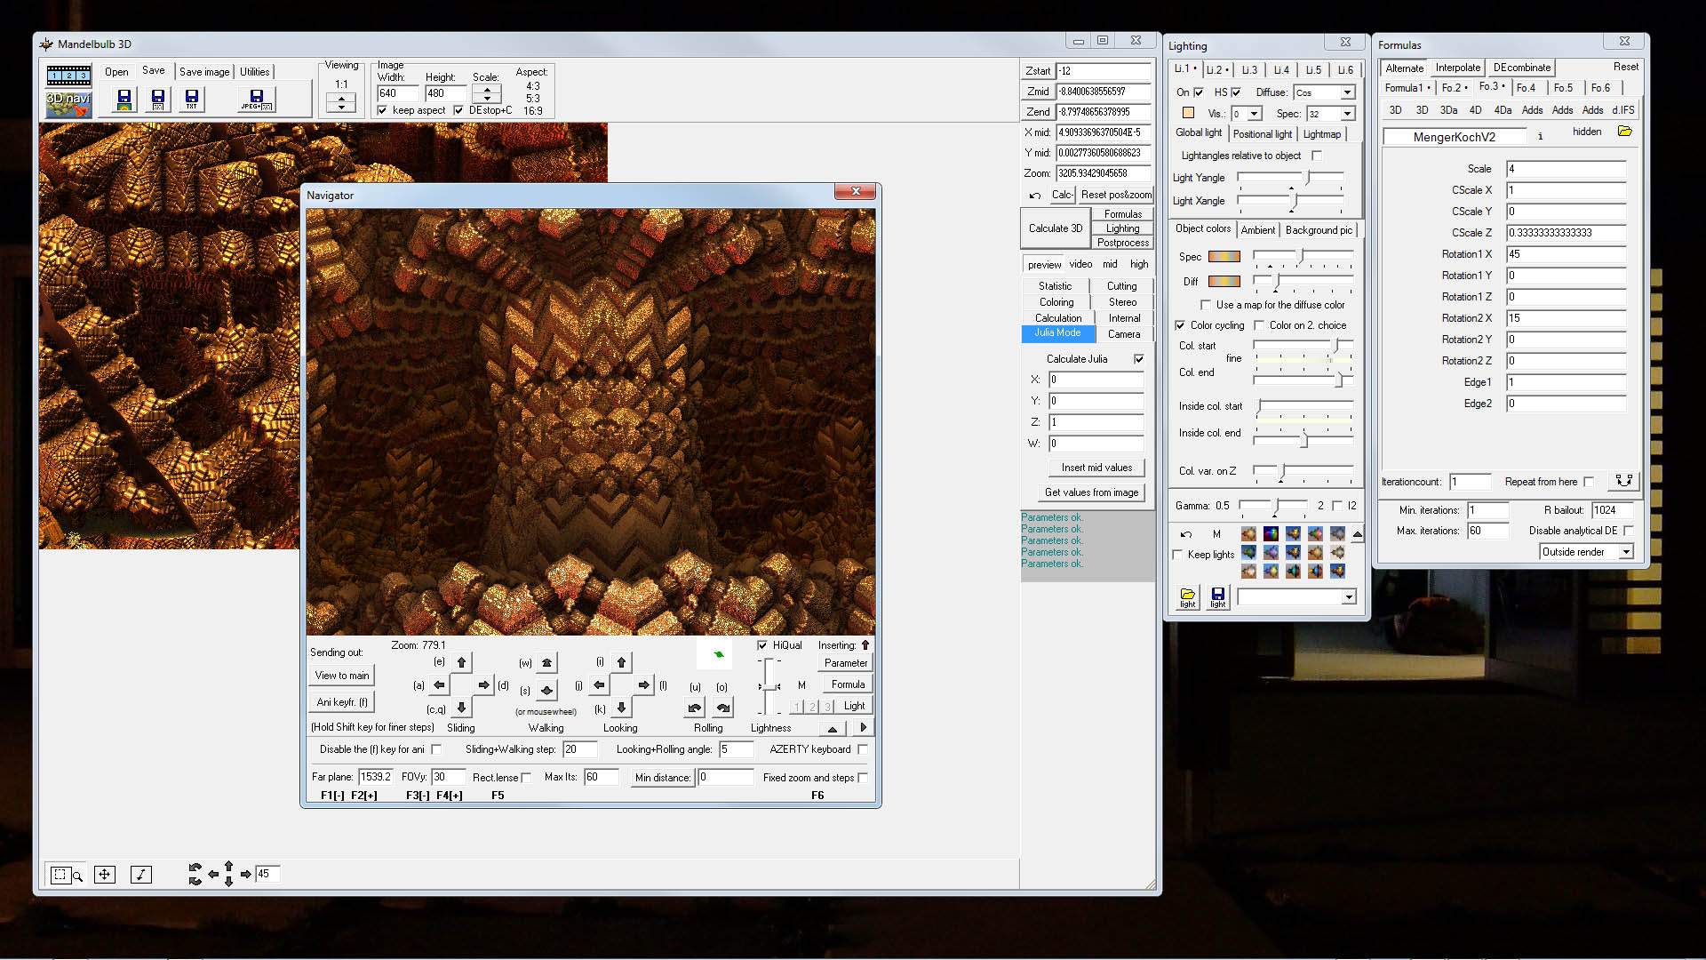
Task: Uncheck the Calculate Julia checkbox
Action: tap(1138, 359)
